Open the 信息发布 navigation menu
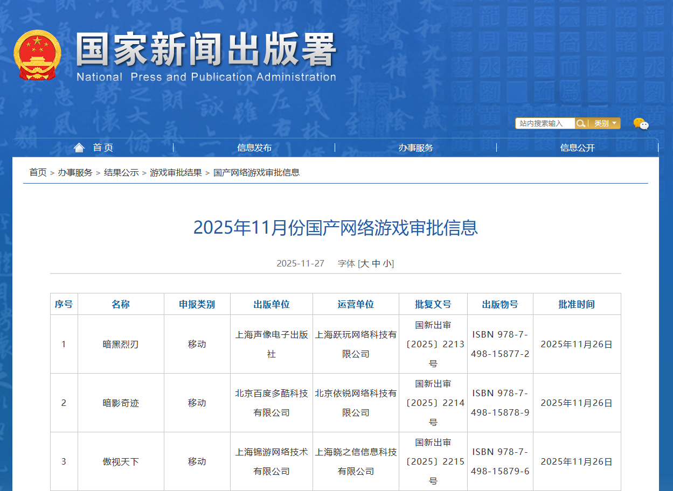 (x=254, y=148)
